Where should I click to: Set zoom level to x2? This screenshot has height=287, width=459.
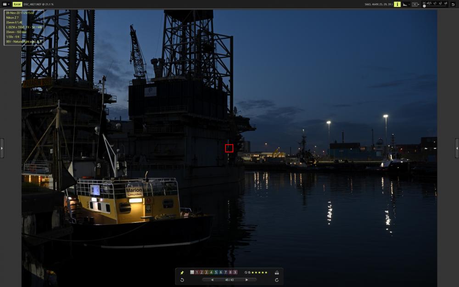click(x=440, y=3)
